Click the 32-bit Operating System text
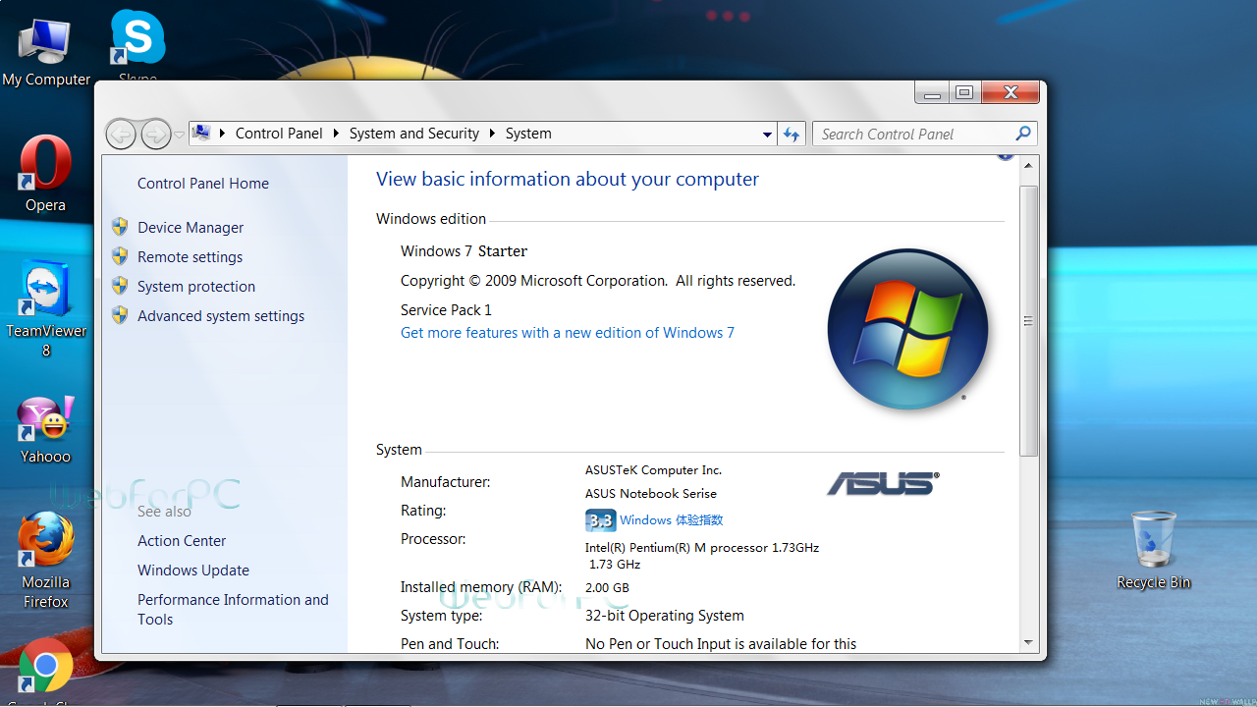1257x707 pixels. (x=665, y=616)
